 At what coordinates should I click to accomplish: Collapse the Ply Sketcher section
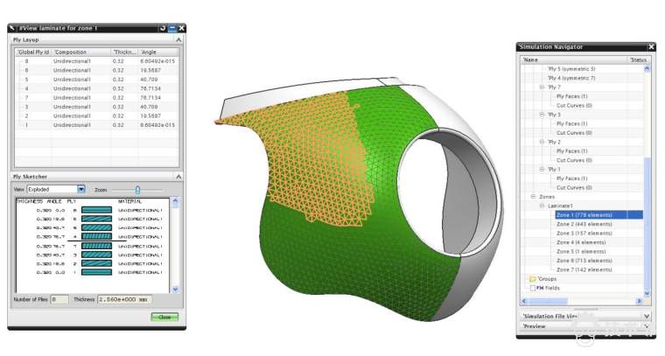tap(178, 178)
